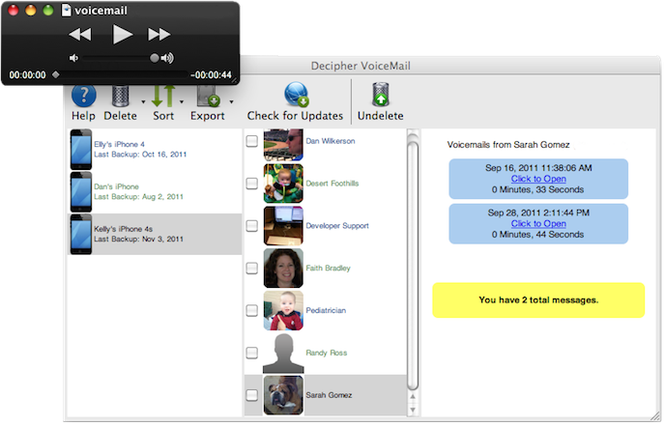Click the Help toolbar label
Viewport: 665px width, 426px height.
(83, 116)
